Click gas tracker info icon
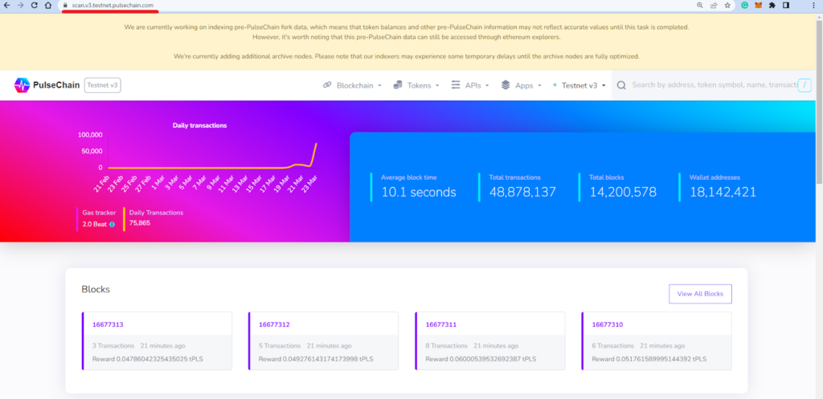Viewport: 823px width, 399px height. pyautogui.click(x=112, y=225)
